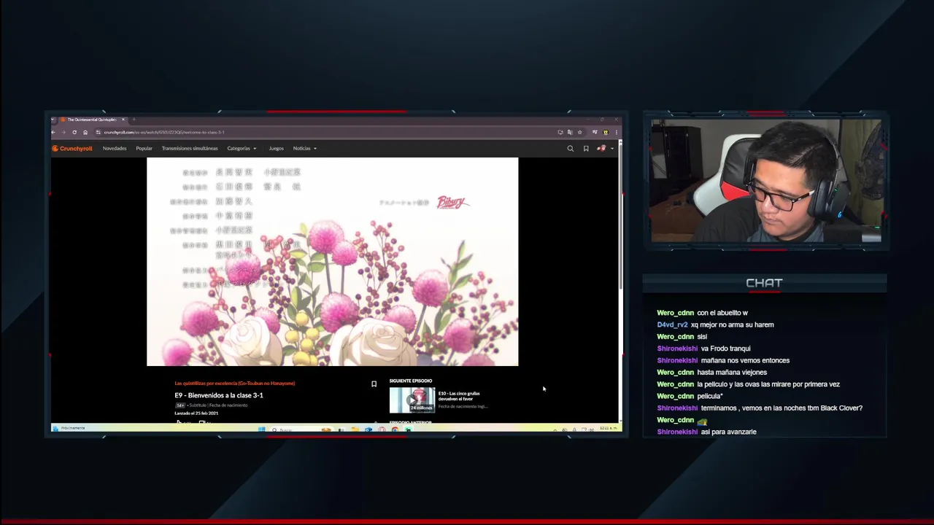This screenshot has height=525, width=934.
Task: Open the Las quintillizas por excelencia series link
Action: 235,383
